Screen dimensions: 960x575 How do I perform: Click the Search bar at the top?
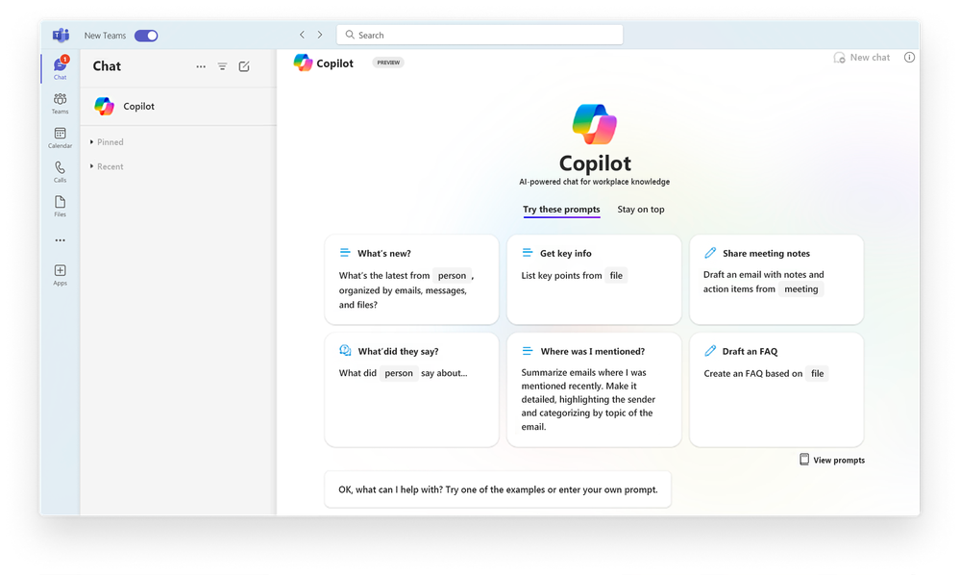(x=479, y=34)
